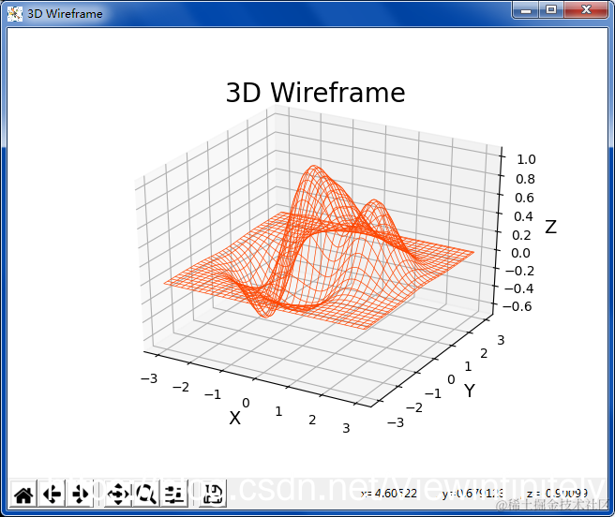Click the −0.6 tick on Z axis
Screen dimensions: 615x517
(517, 306)
